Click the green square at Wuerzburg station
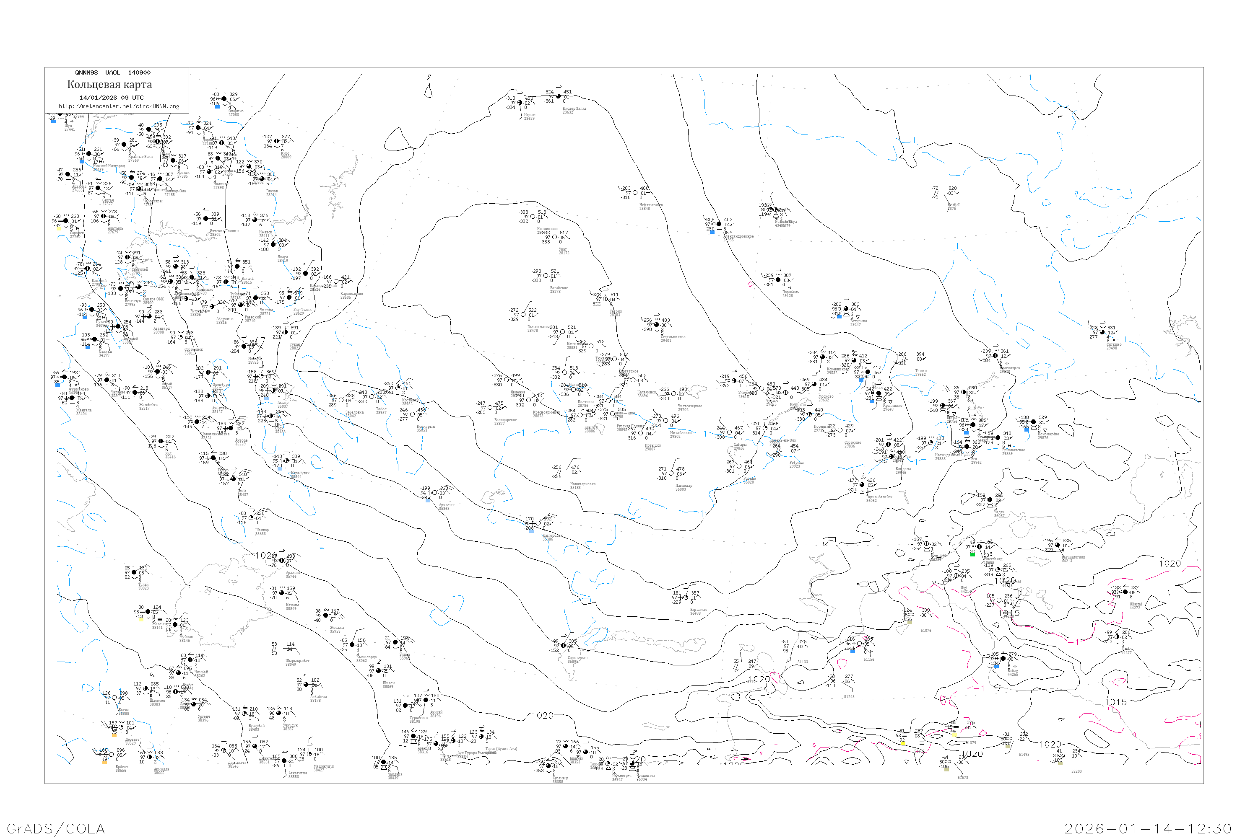 [x=972, y=555]
